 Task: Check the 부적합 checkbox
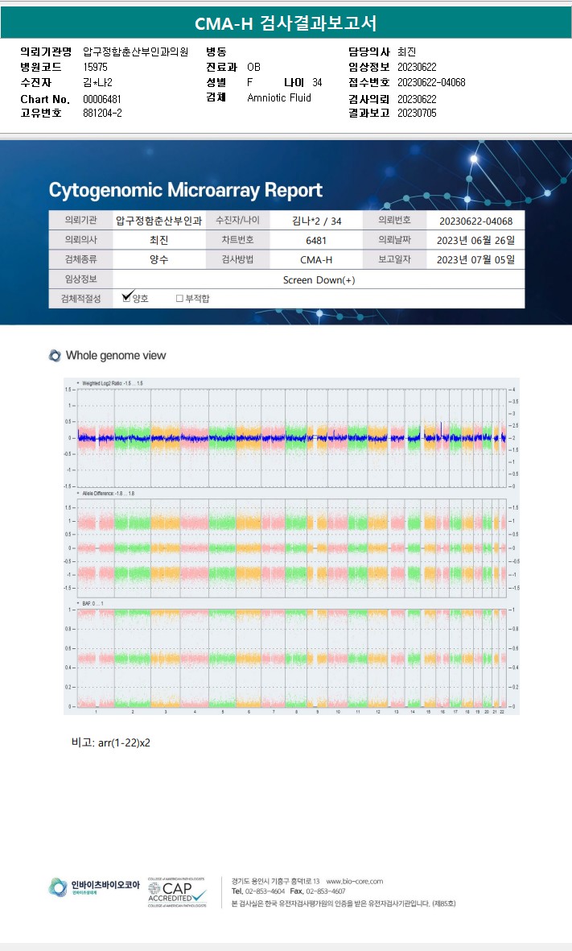pos(179,299)
